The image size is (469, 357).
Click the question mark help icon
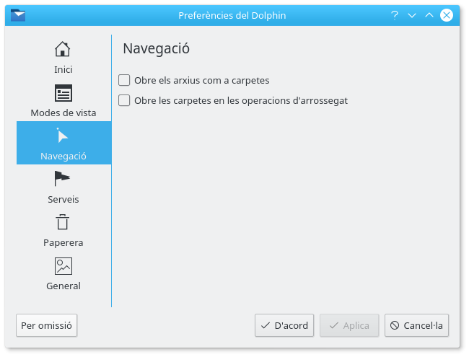point(395,14)
